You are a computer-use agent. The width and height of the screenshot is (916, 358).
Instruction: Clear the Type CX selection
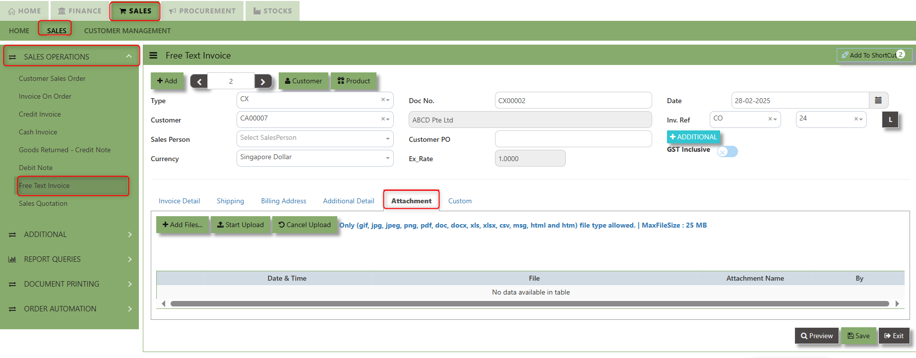383,100
